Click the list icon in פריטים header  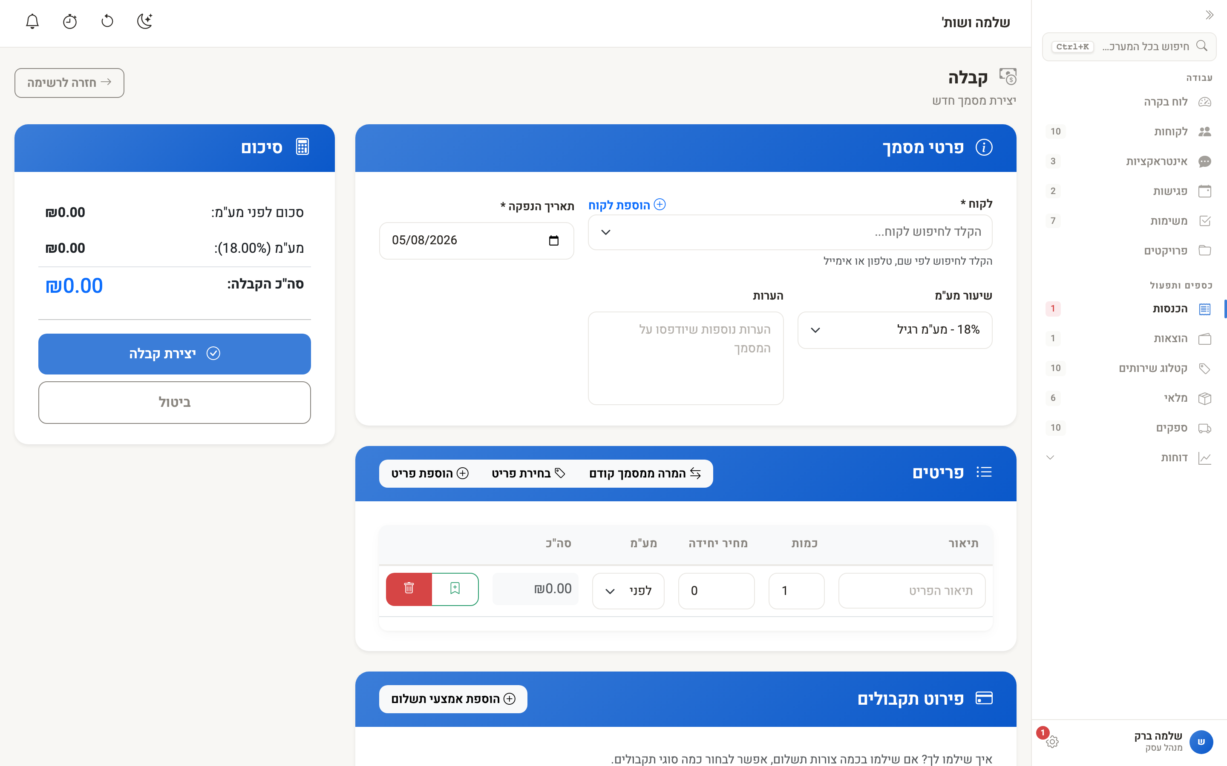click(984, 472)
